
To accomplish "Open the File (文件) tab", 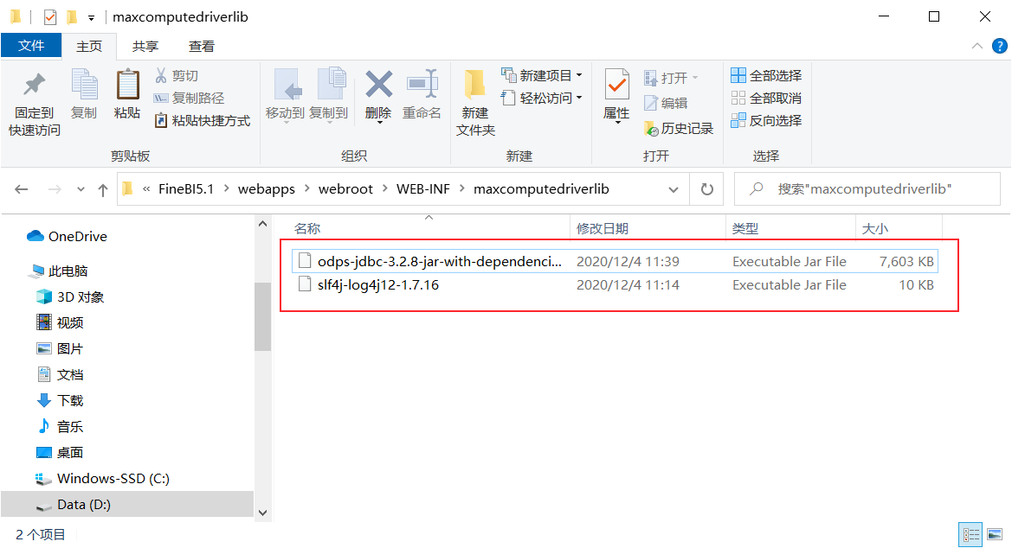I will (31, 46).
